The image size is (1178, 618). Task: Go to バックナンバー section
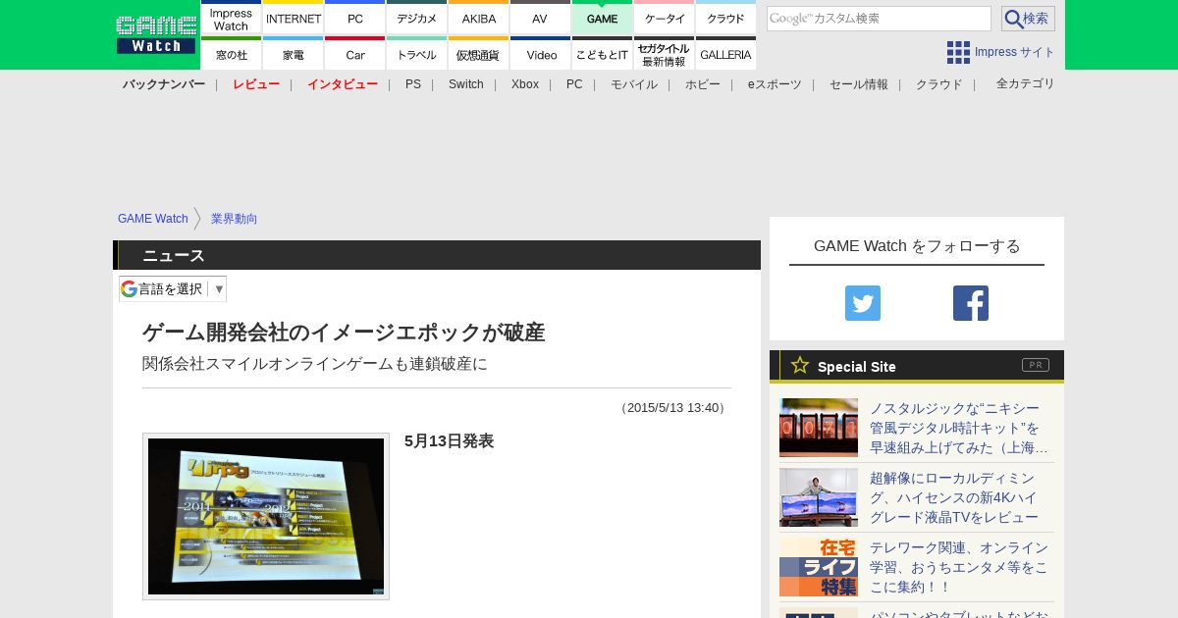pos(164,84)
